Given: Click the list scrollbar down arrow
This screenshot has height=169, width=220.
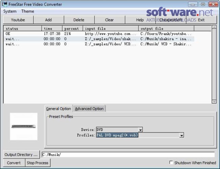Looking at the screenshot, I should (x=214, y=101).
